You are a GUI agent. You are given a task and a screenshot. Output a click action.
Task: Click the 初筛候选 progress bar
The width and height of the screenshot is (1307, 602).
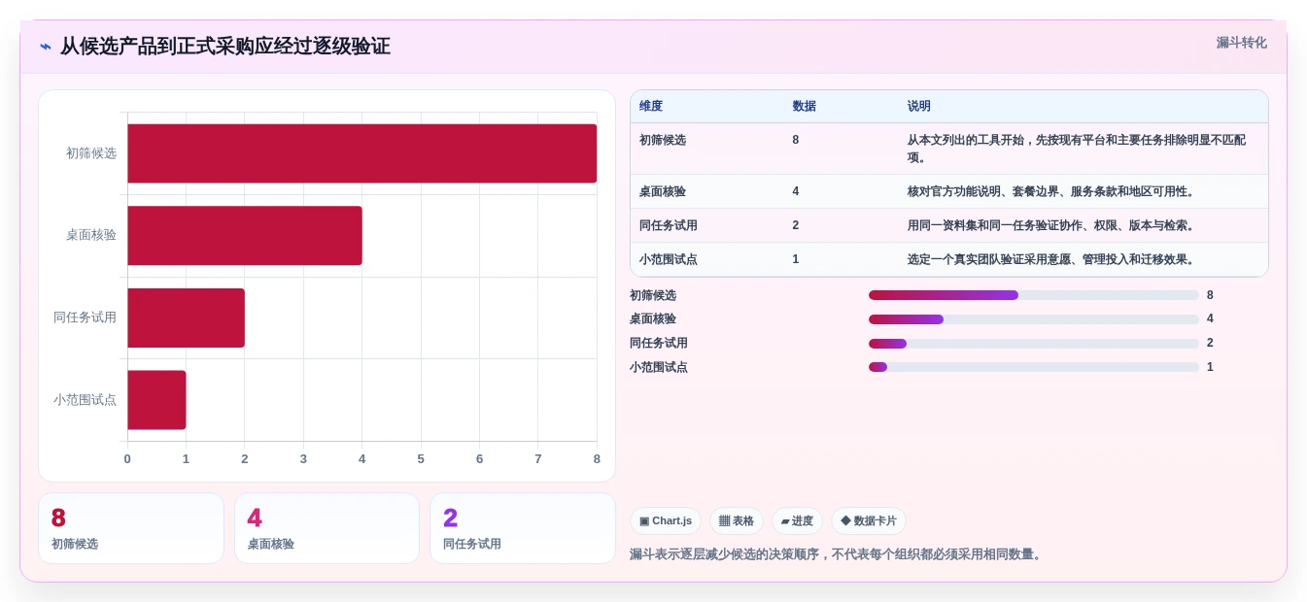[1034, 295]
